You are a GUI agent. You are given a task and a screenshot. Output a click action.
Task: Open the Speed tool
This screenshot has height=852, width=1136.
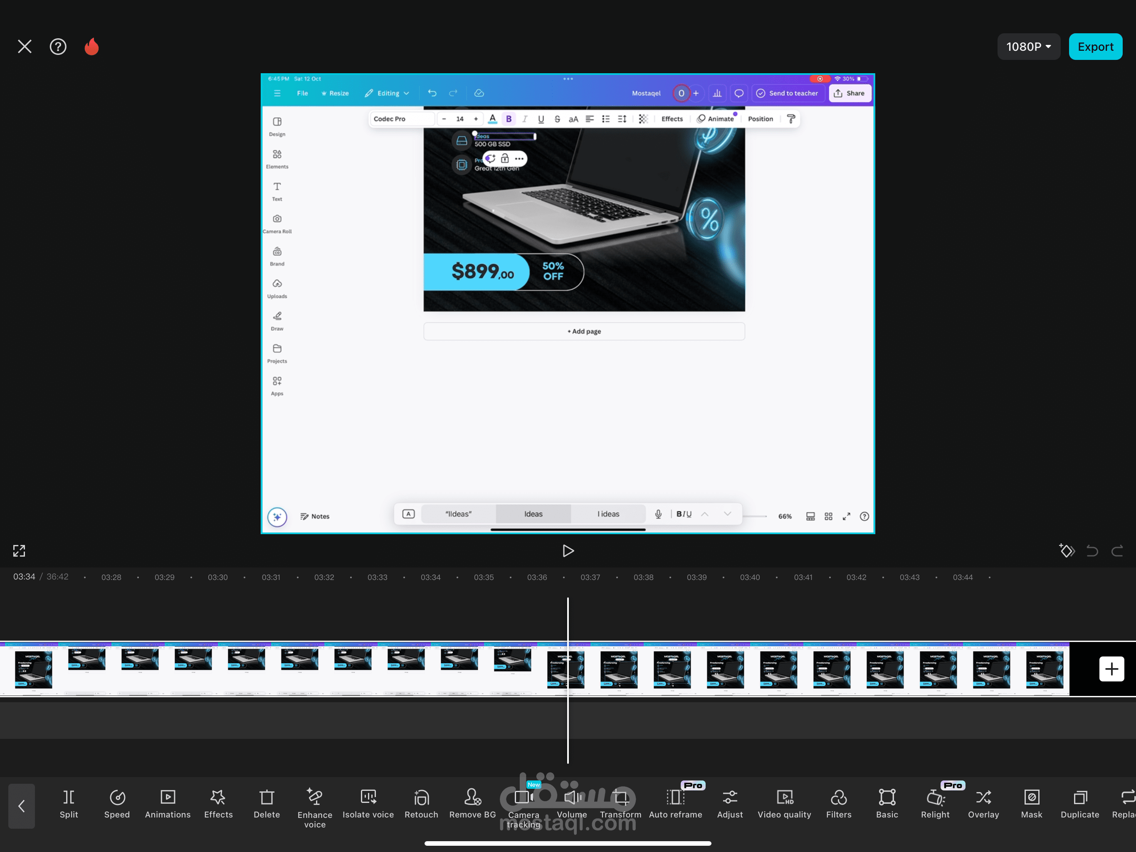pos(117,804)
